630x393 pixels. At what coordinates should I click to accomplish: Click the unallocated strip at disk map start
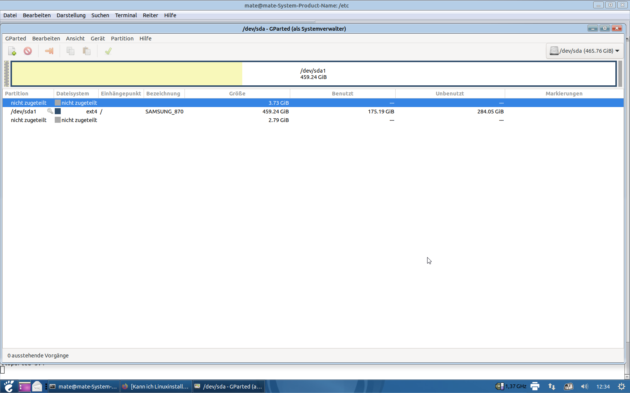click(x=6, y=74)
